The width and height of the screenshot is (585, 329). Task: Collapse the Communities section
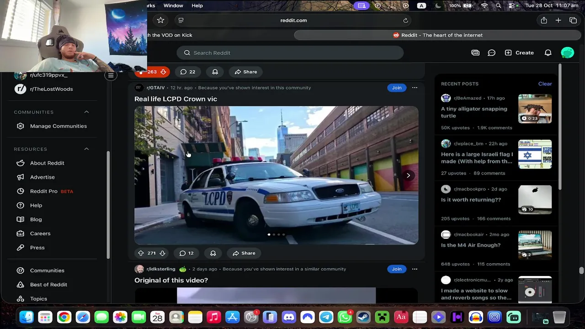86,112
